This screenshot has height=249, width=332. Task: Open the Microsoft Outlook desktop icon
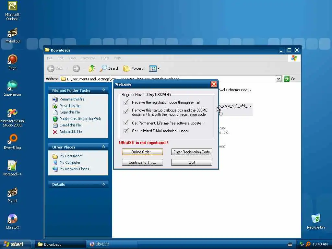click(12, 11)
